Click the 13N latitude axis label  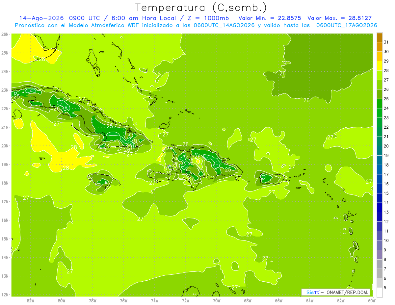[5, 276]
